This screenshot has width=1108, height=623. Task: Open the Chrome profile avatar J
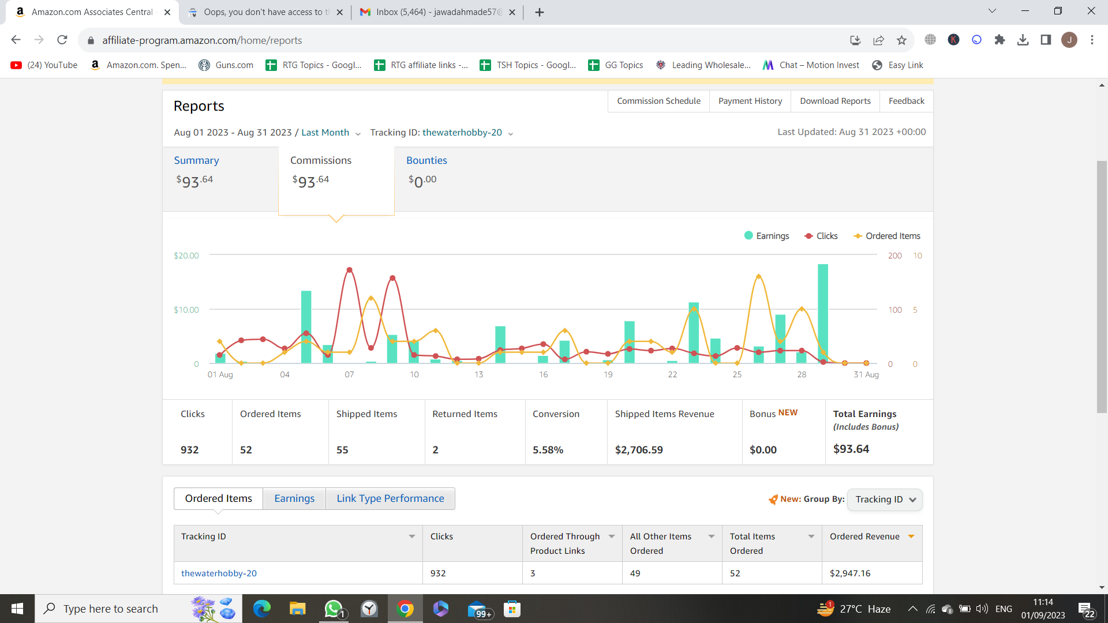pos(1069,40)
